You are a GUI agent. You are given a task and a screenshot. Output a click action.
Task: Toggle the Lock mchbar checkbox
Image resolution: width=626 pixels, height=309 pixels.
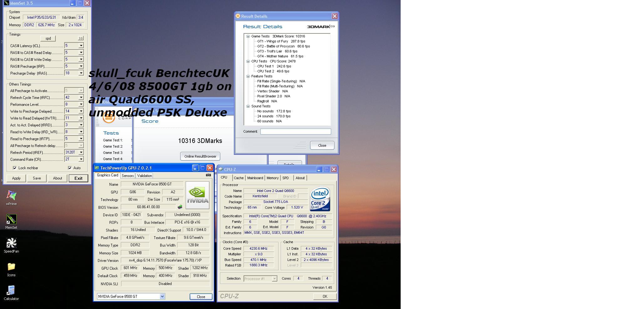[15, 168]
